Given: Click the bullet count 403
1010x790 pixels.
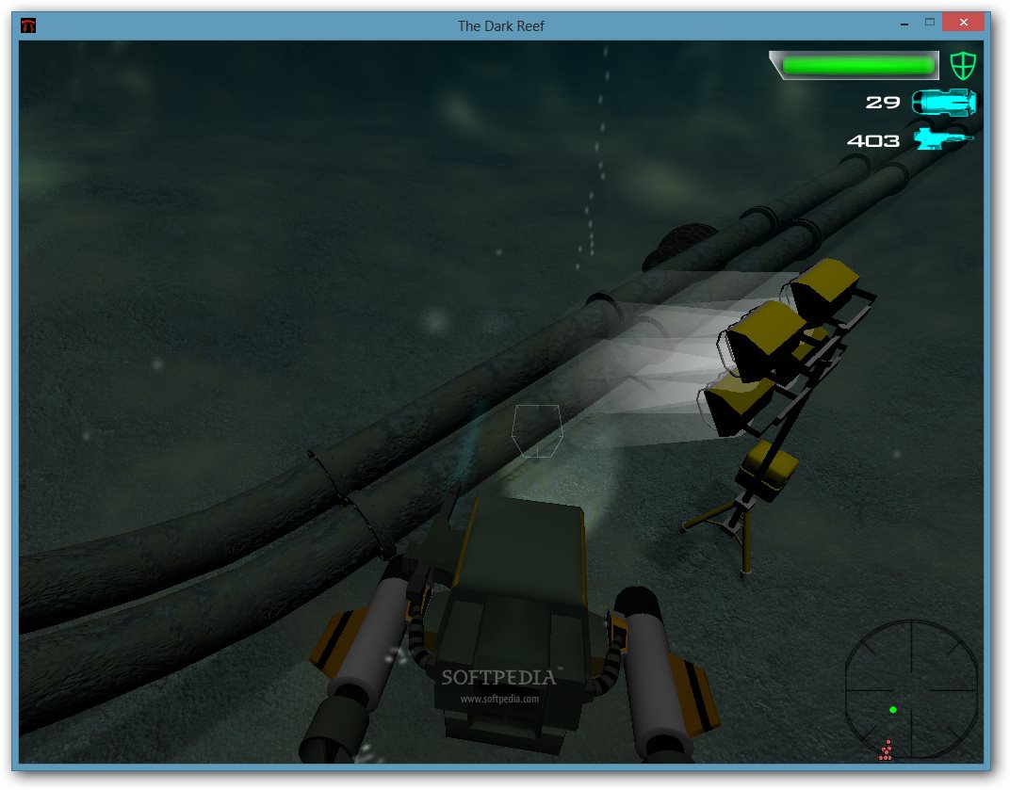Looking at the screenshot, I should pos(872,140).
